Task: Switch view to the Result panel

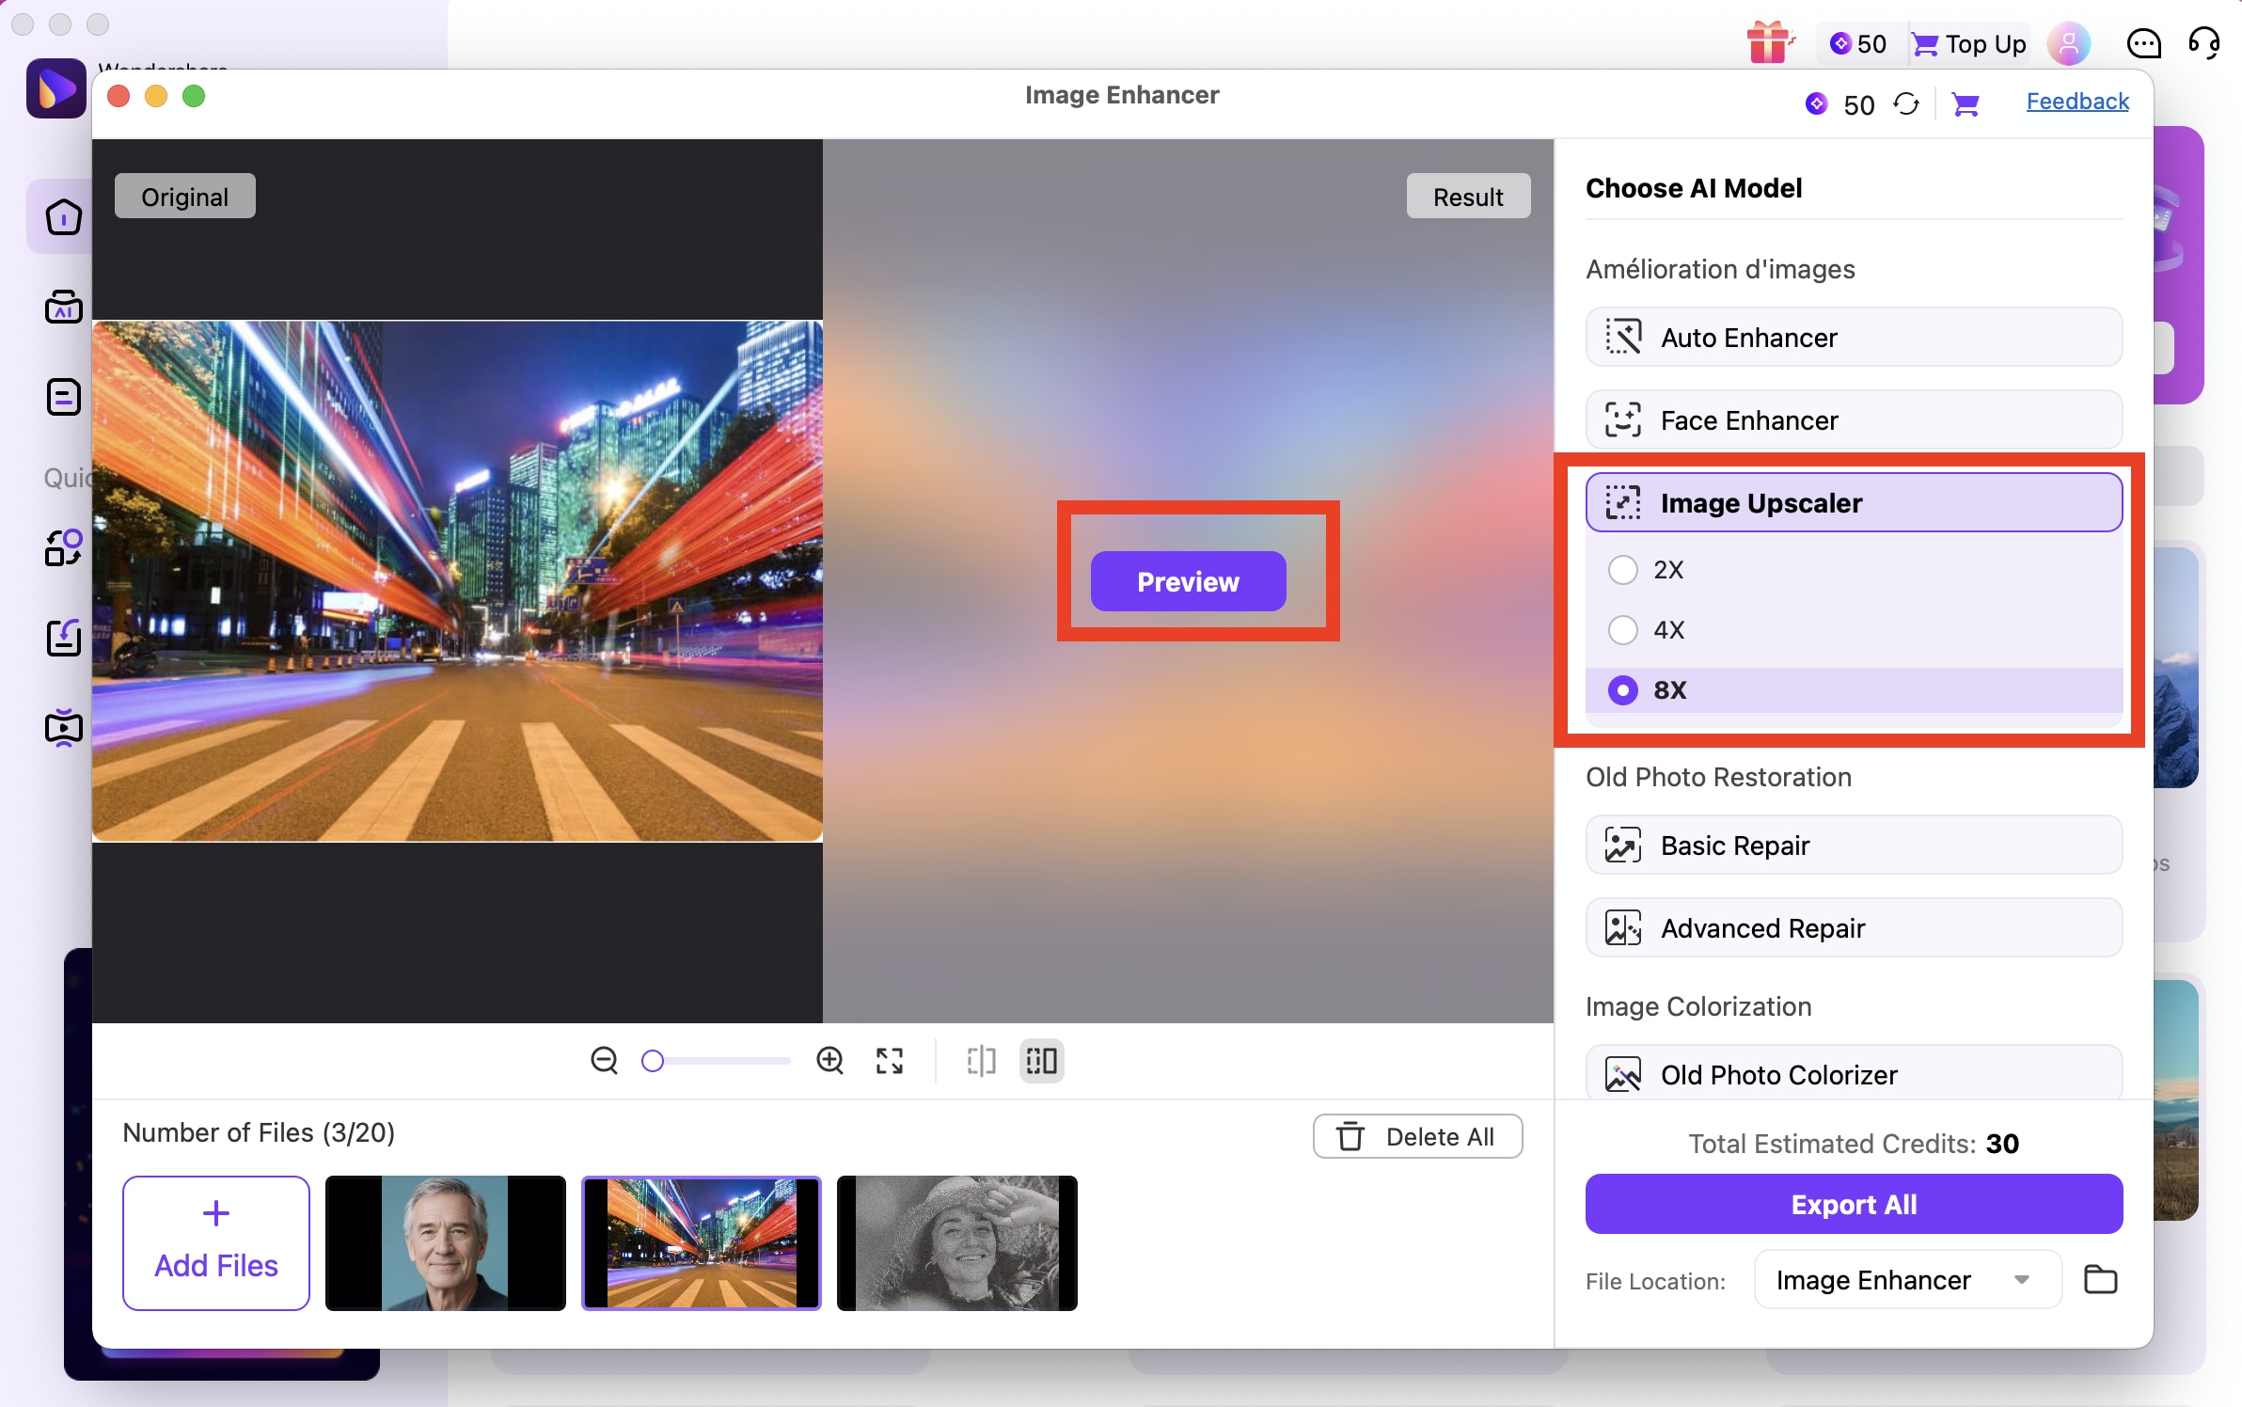Action: [1468, 196]
